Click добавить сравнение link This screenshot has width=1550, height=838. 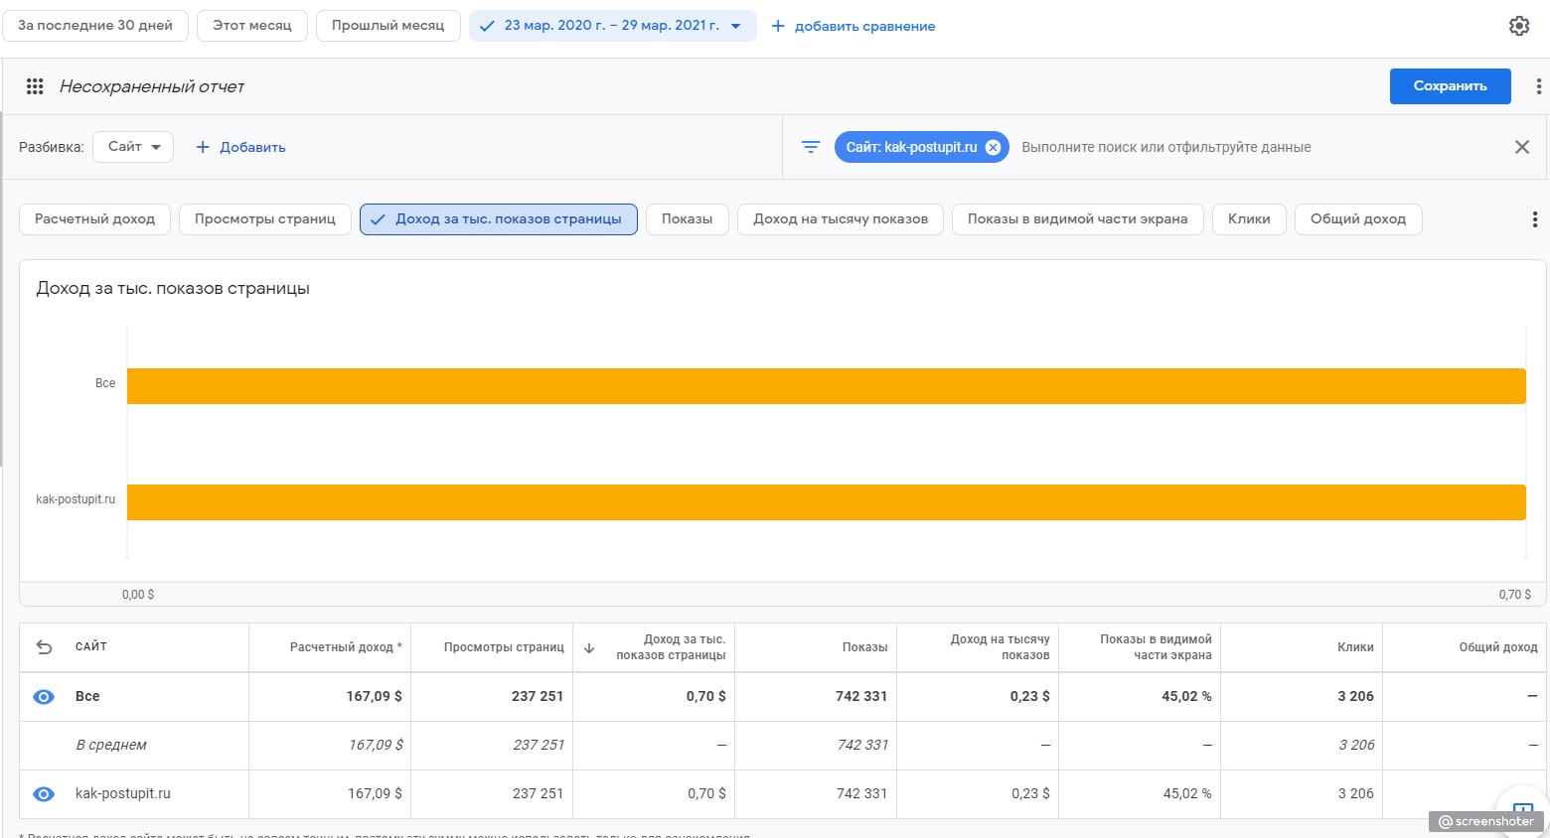tap(853, 26)
